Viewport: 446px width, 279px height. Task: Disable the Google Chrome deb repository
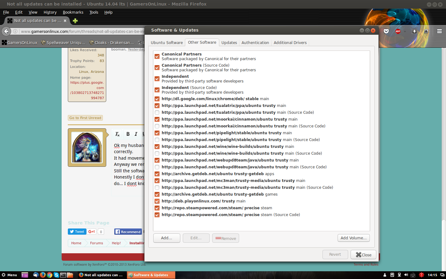pyautogui.click(x=157, y=99)
